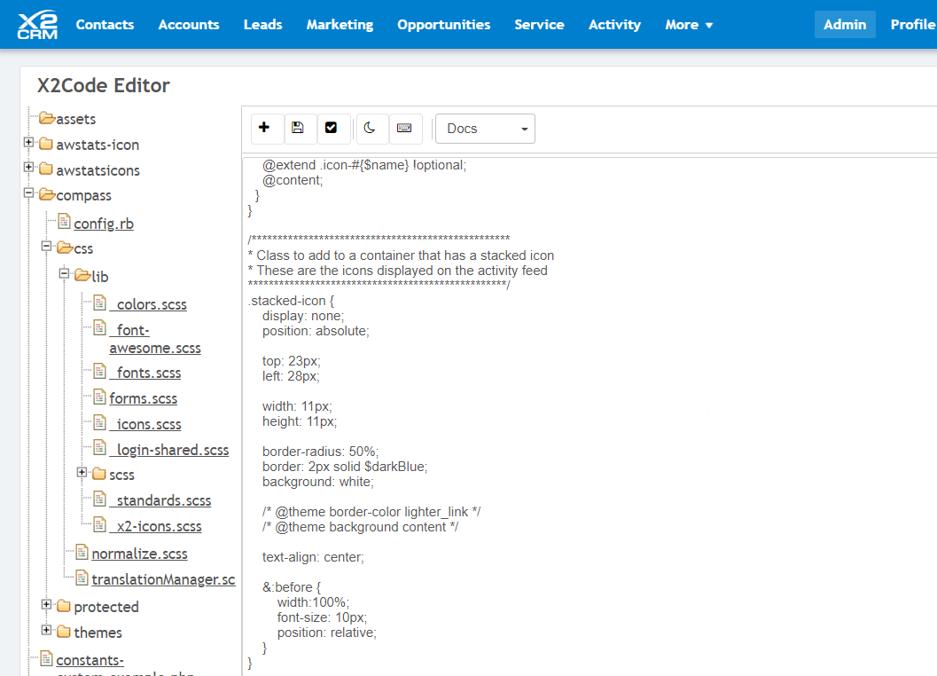Open the forms.scss file
The image size is (937, 676).
click(x=144, y=398)
